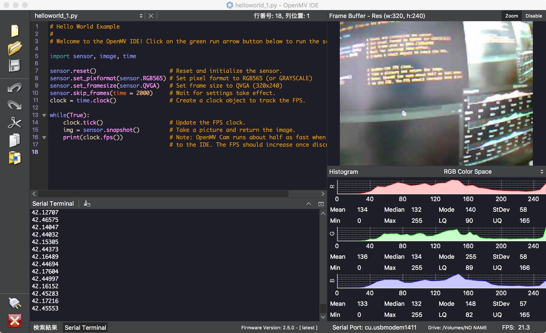Viewport: 546px width, 333px height.
Task: Disable the Frame Buffer preview
Action: point(534,16)
